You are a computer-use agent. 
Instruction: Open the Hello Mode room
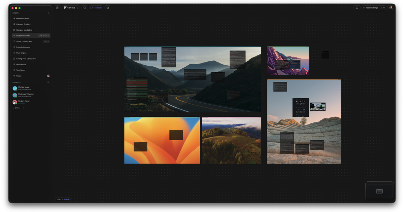(x=31, y=64)
